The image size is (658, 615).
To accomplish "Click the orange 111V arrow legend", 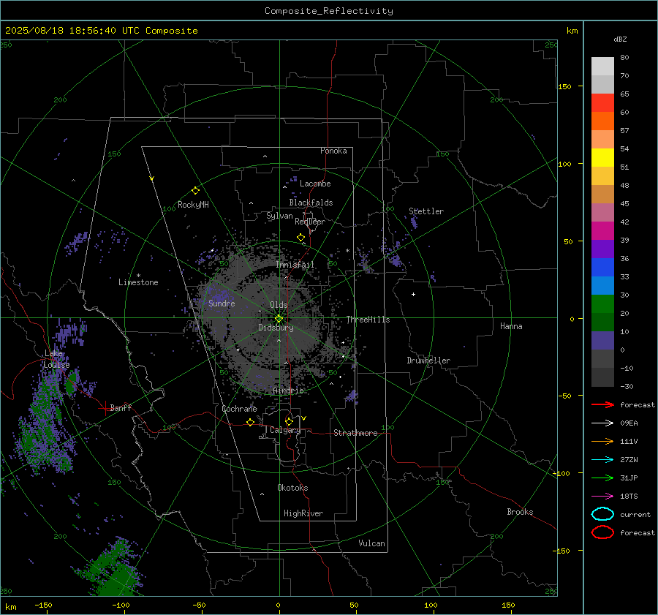I will (602, 441).
